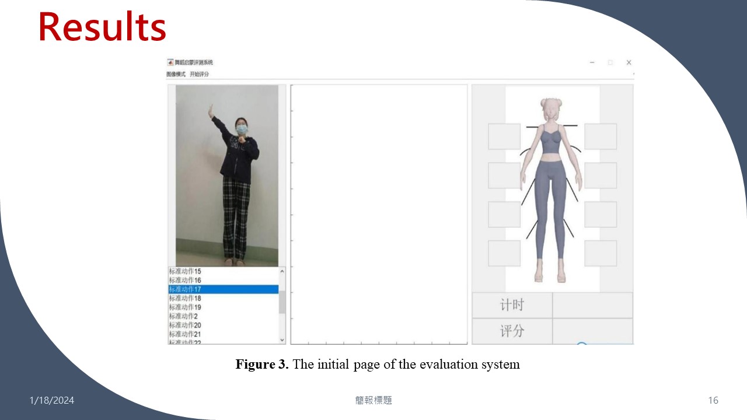Click the bottom-right score box beside avatar

click(601, 253)
